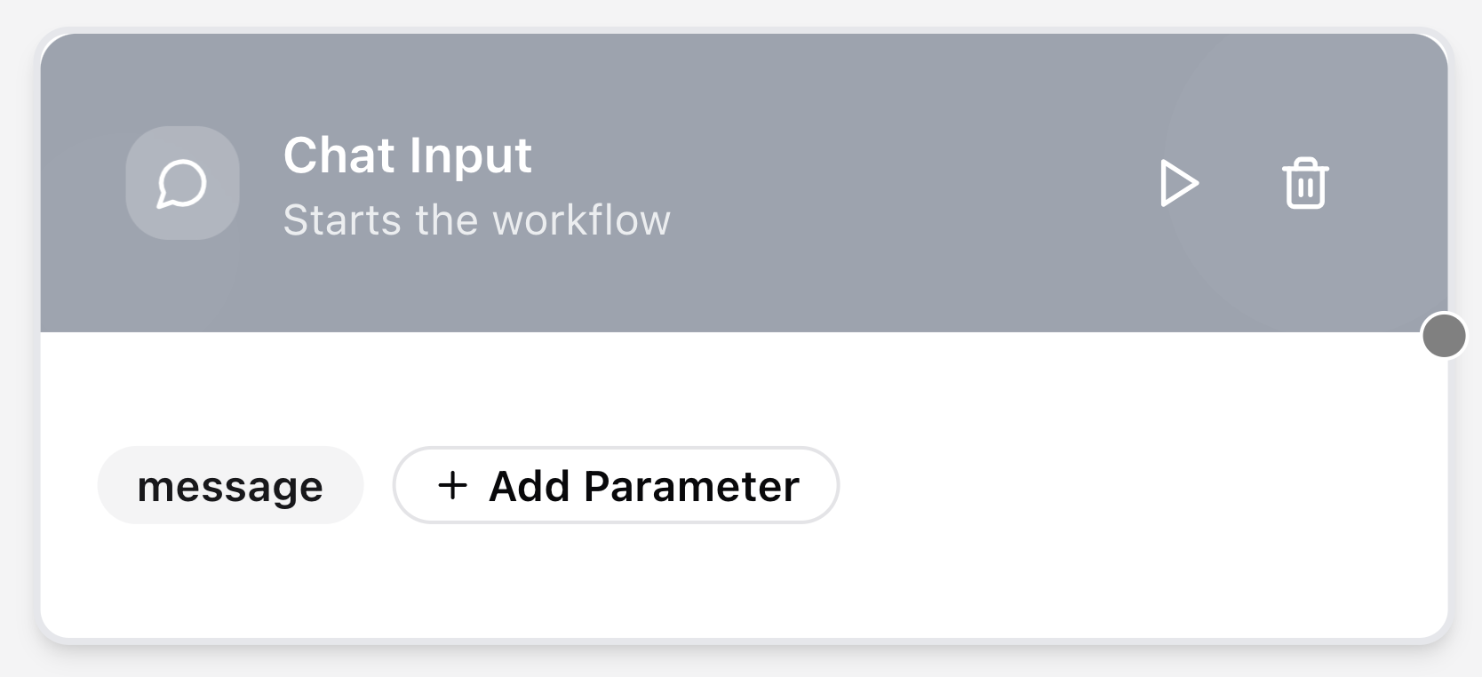Hit the trash can icon

[x=1304, y=184]
